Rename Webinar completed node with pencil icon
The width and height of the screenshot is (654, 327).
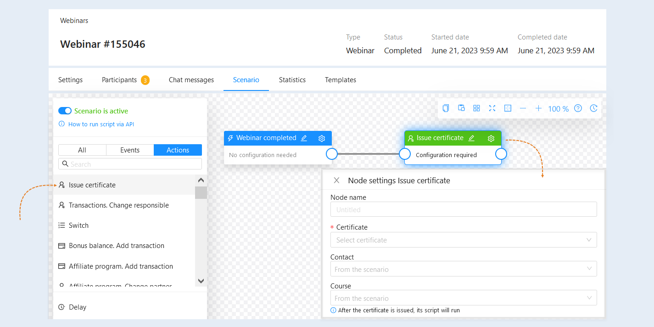click(x=304, y=138)
